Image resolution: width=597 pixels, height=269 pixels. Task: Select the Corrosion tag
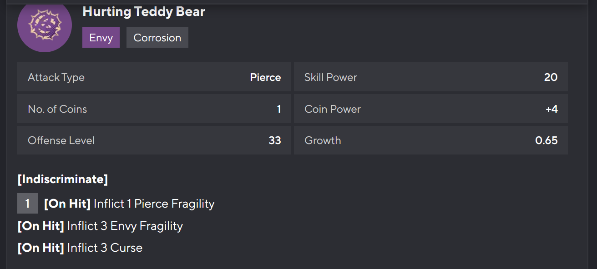click(x=157, y=38)
